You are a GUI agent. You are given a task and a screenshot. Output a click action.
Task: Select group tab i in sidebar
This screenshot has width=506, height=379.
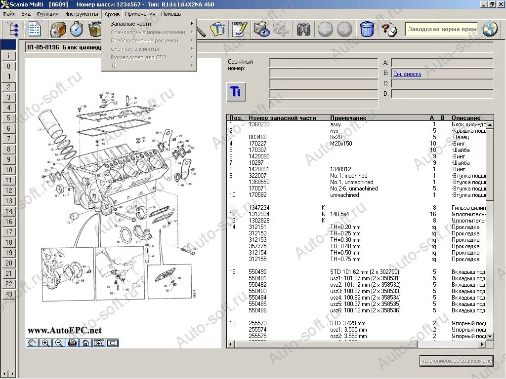(9, 56)
